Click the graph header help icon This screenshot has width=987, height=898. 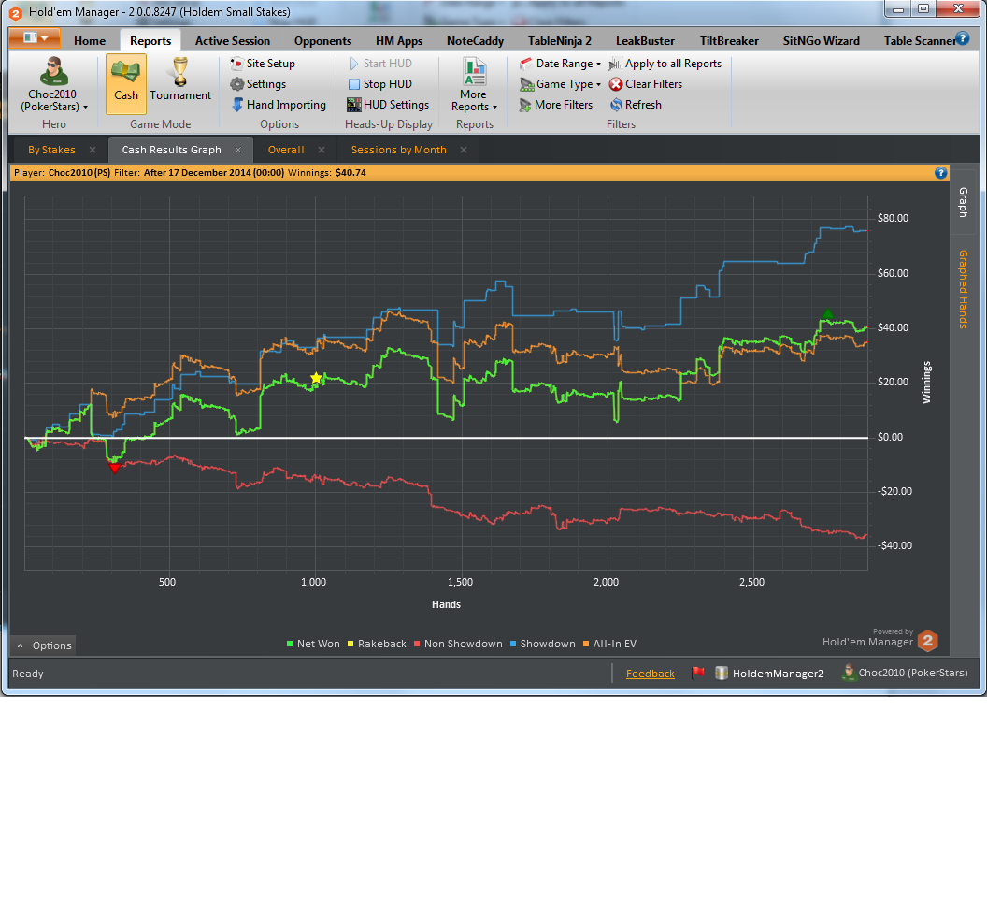tap(941, 173)
